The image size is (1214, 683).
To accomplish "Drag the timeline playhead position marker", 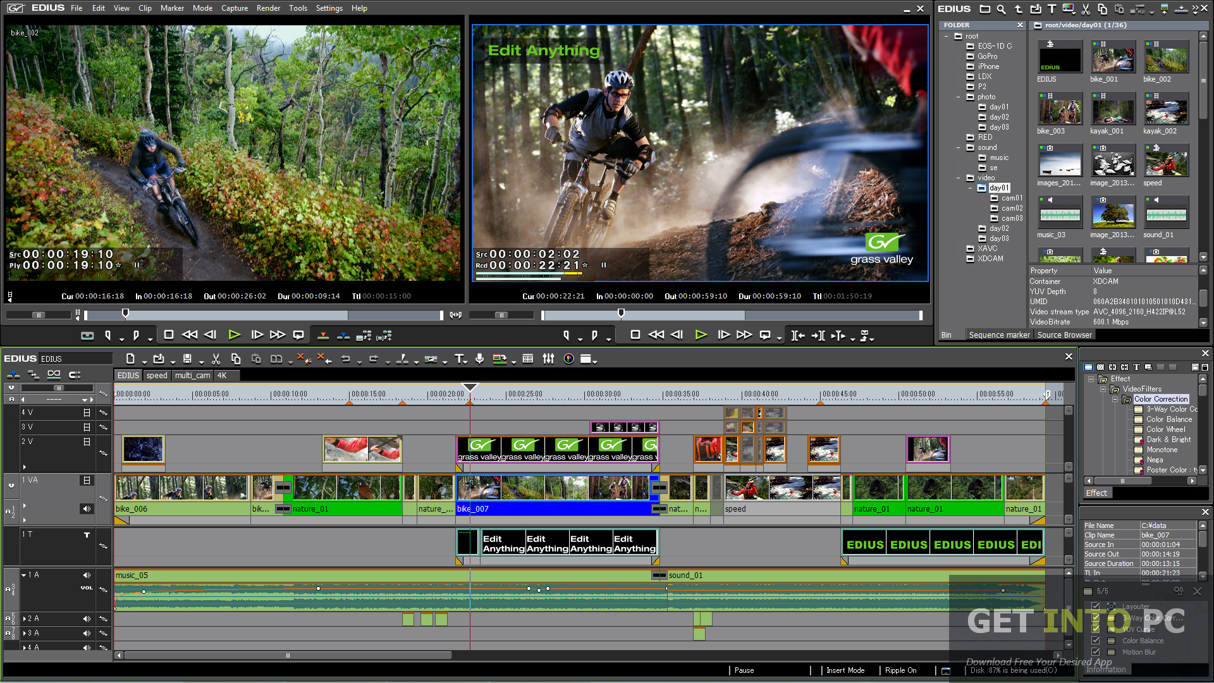I will [470, 390].
